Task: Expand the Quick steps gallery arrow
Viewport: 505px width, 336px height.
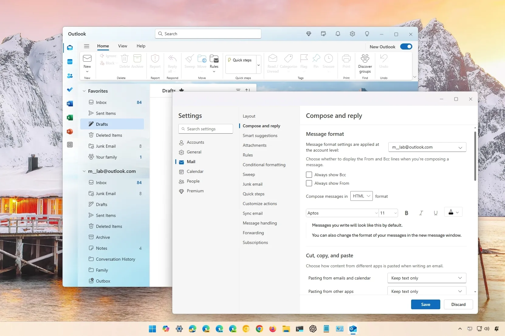Action: [259, 65]
